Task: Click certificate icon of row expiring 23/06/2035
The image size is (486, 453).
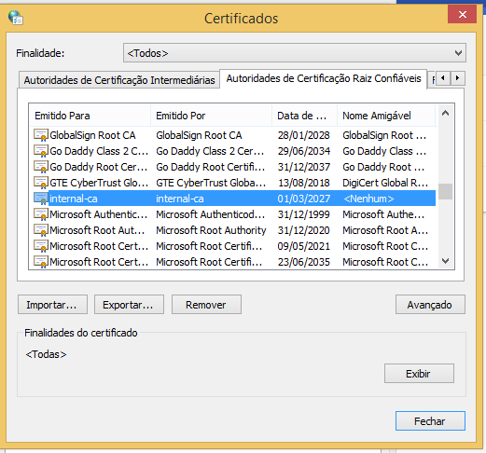Action: pyautogui.click(x=41, y=262)
